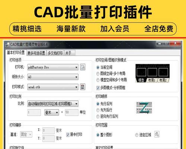Screen dimensions: 186x149
Task: Open the print style editor icon next to acad.ctb
Action: [83, 87]
